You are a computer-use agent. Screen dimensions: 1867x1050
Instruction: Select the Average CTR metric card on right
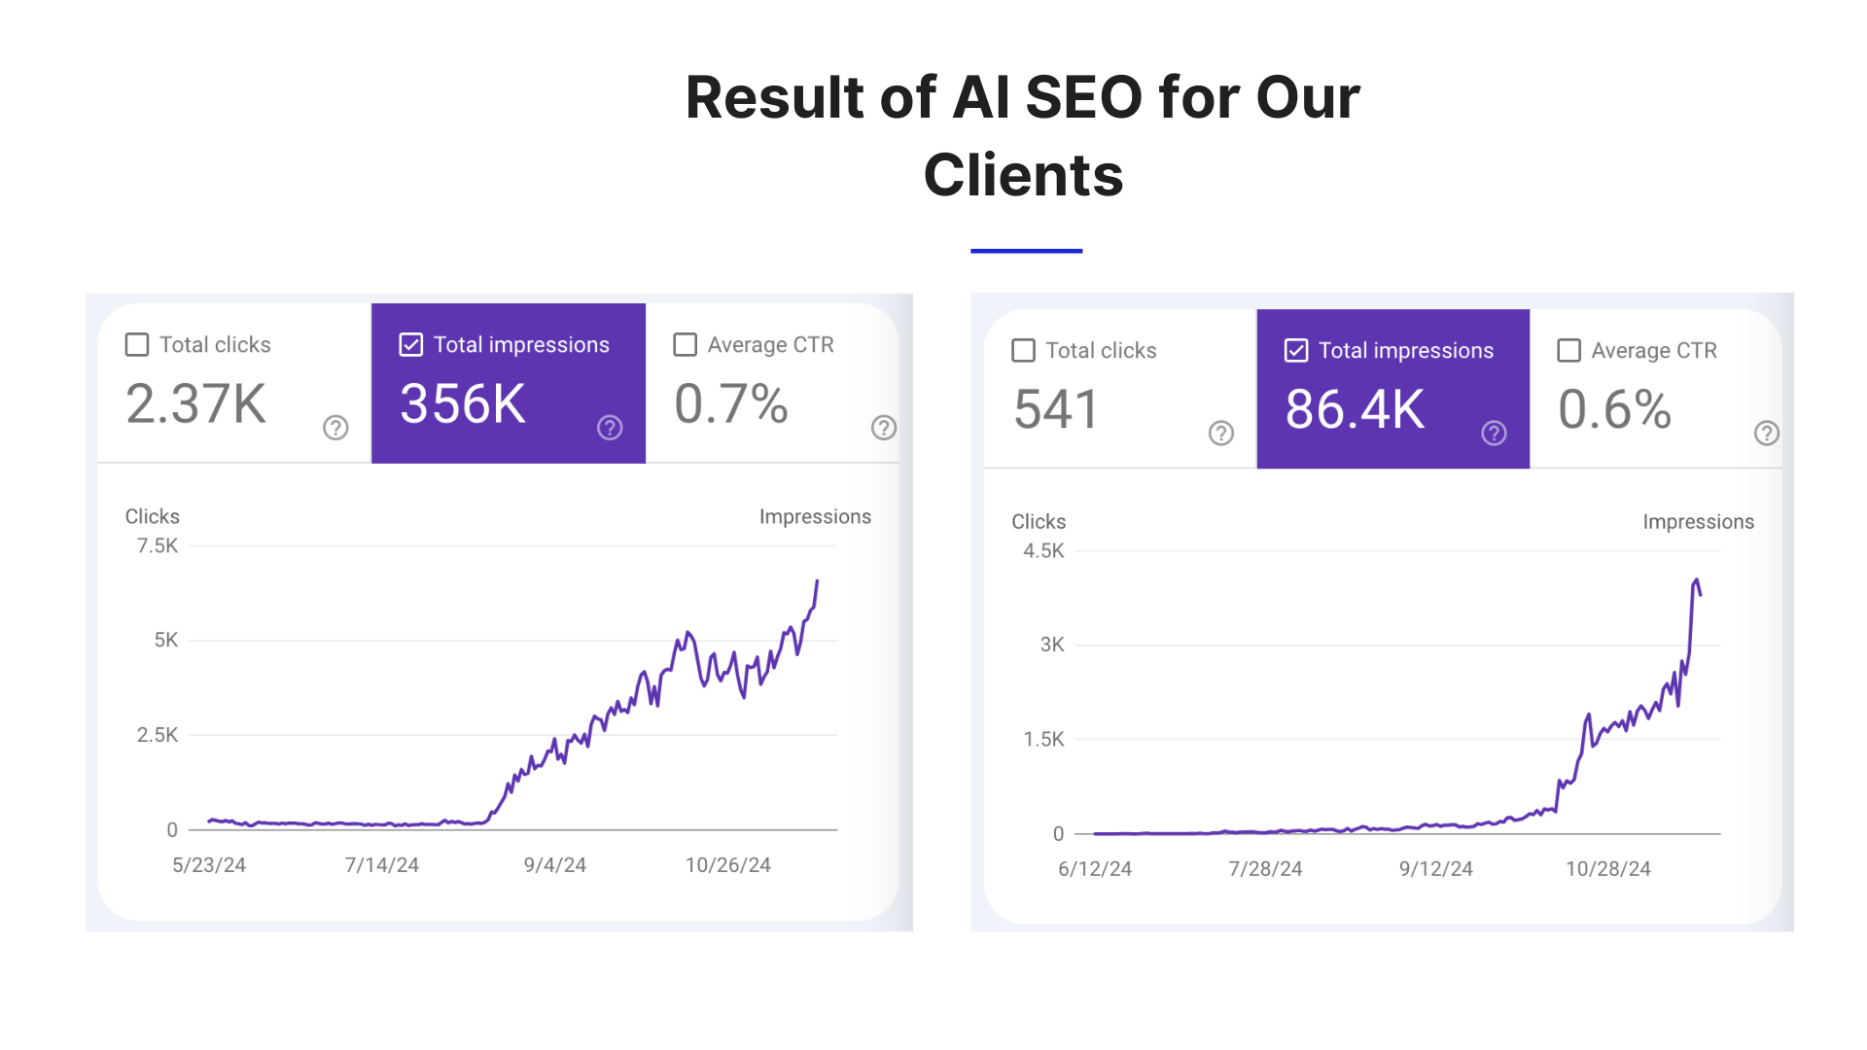[x=1653, y=389]
